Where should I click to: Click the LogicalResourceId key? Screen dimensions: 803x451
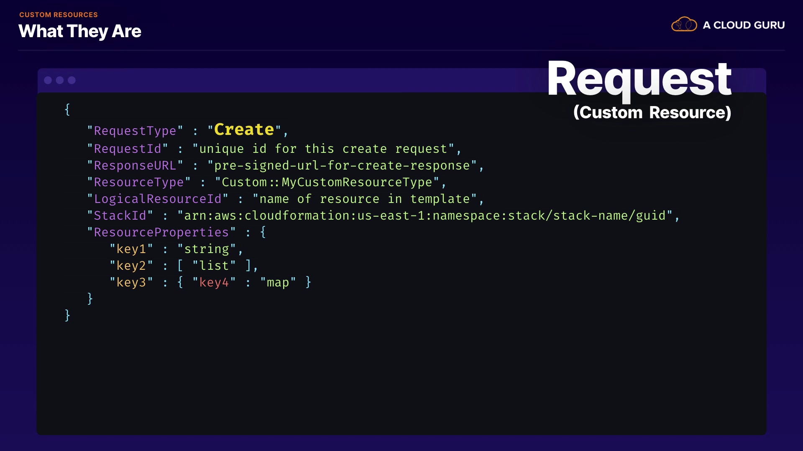click(x=157, y=199)
